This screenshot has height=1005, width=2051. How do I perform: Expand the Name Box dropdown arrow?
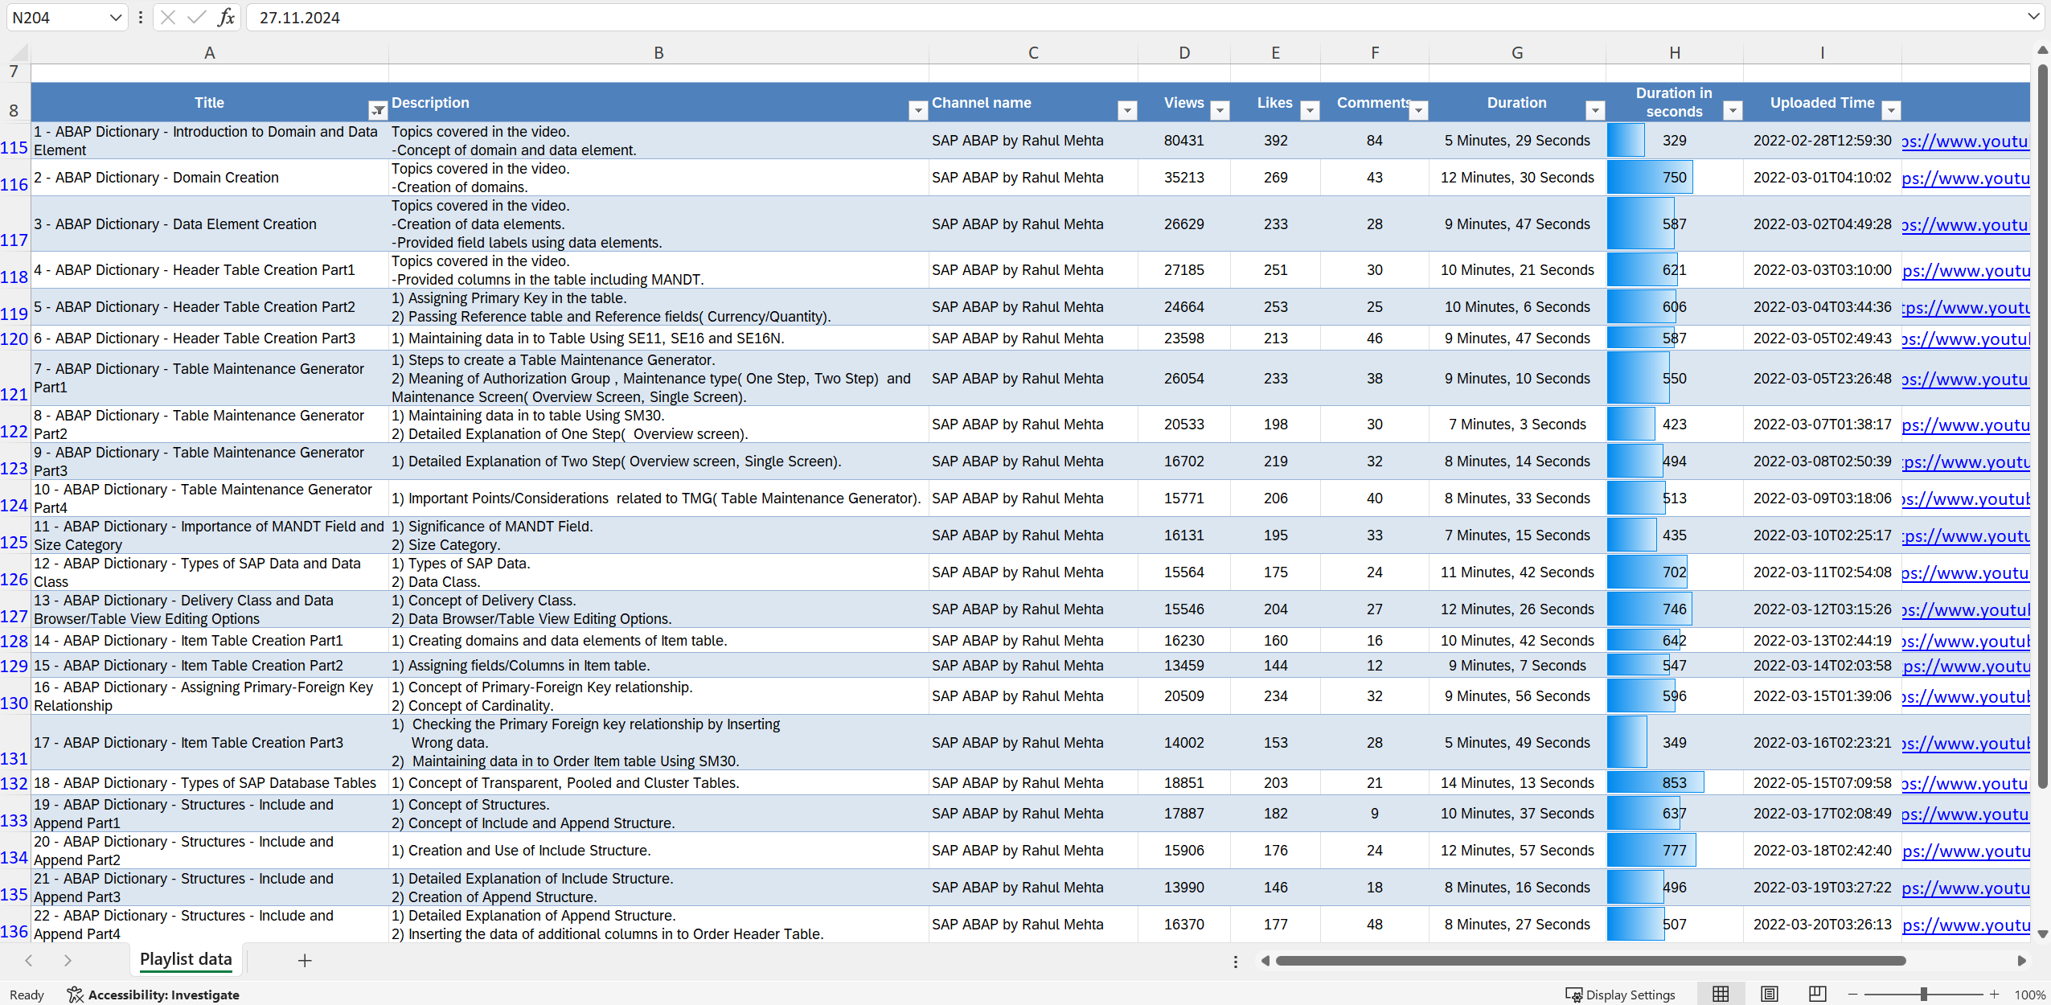[x=115, y=17]
